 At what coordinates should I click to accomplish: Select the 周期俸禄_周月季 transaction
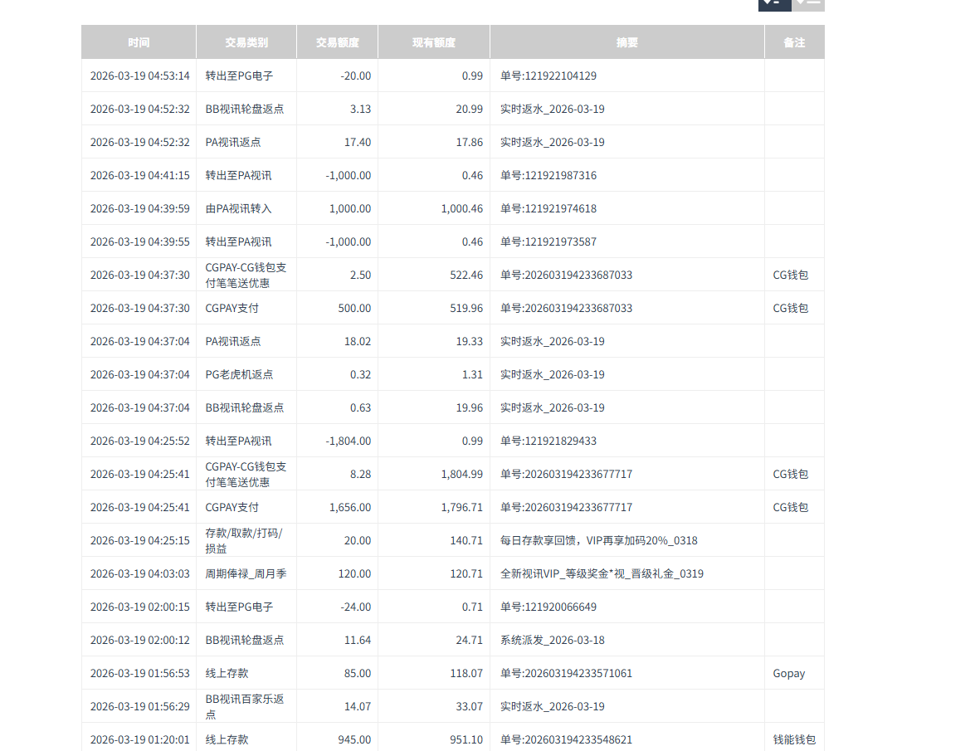[x=245, y=573]
